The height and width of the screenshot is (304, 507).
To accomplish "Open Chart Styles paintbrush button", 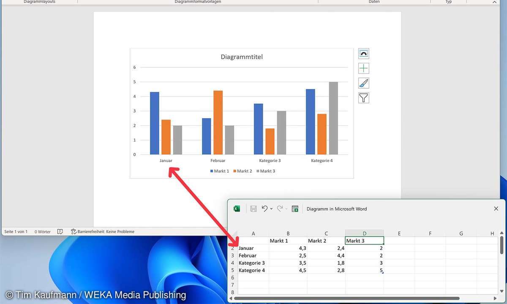I will [x=363, y=83].
